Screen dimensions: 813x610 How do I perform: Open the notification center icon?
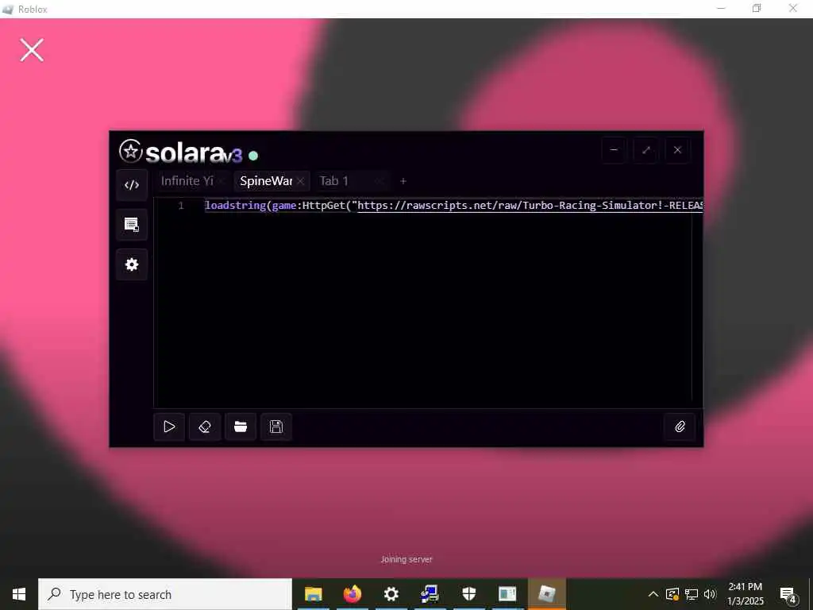(788, 595)
